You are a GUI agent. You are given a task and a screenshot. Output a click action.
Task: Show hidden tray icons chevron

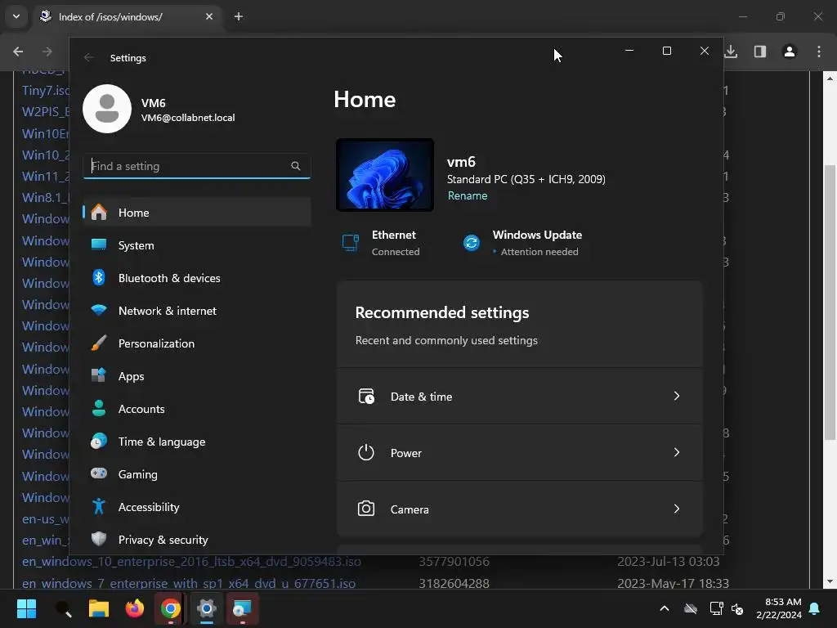point(665,608)
